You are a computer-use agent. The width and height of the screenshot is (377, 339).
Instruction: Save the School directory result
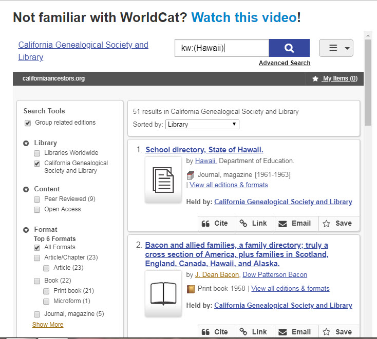coord(339,224)
